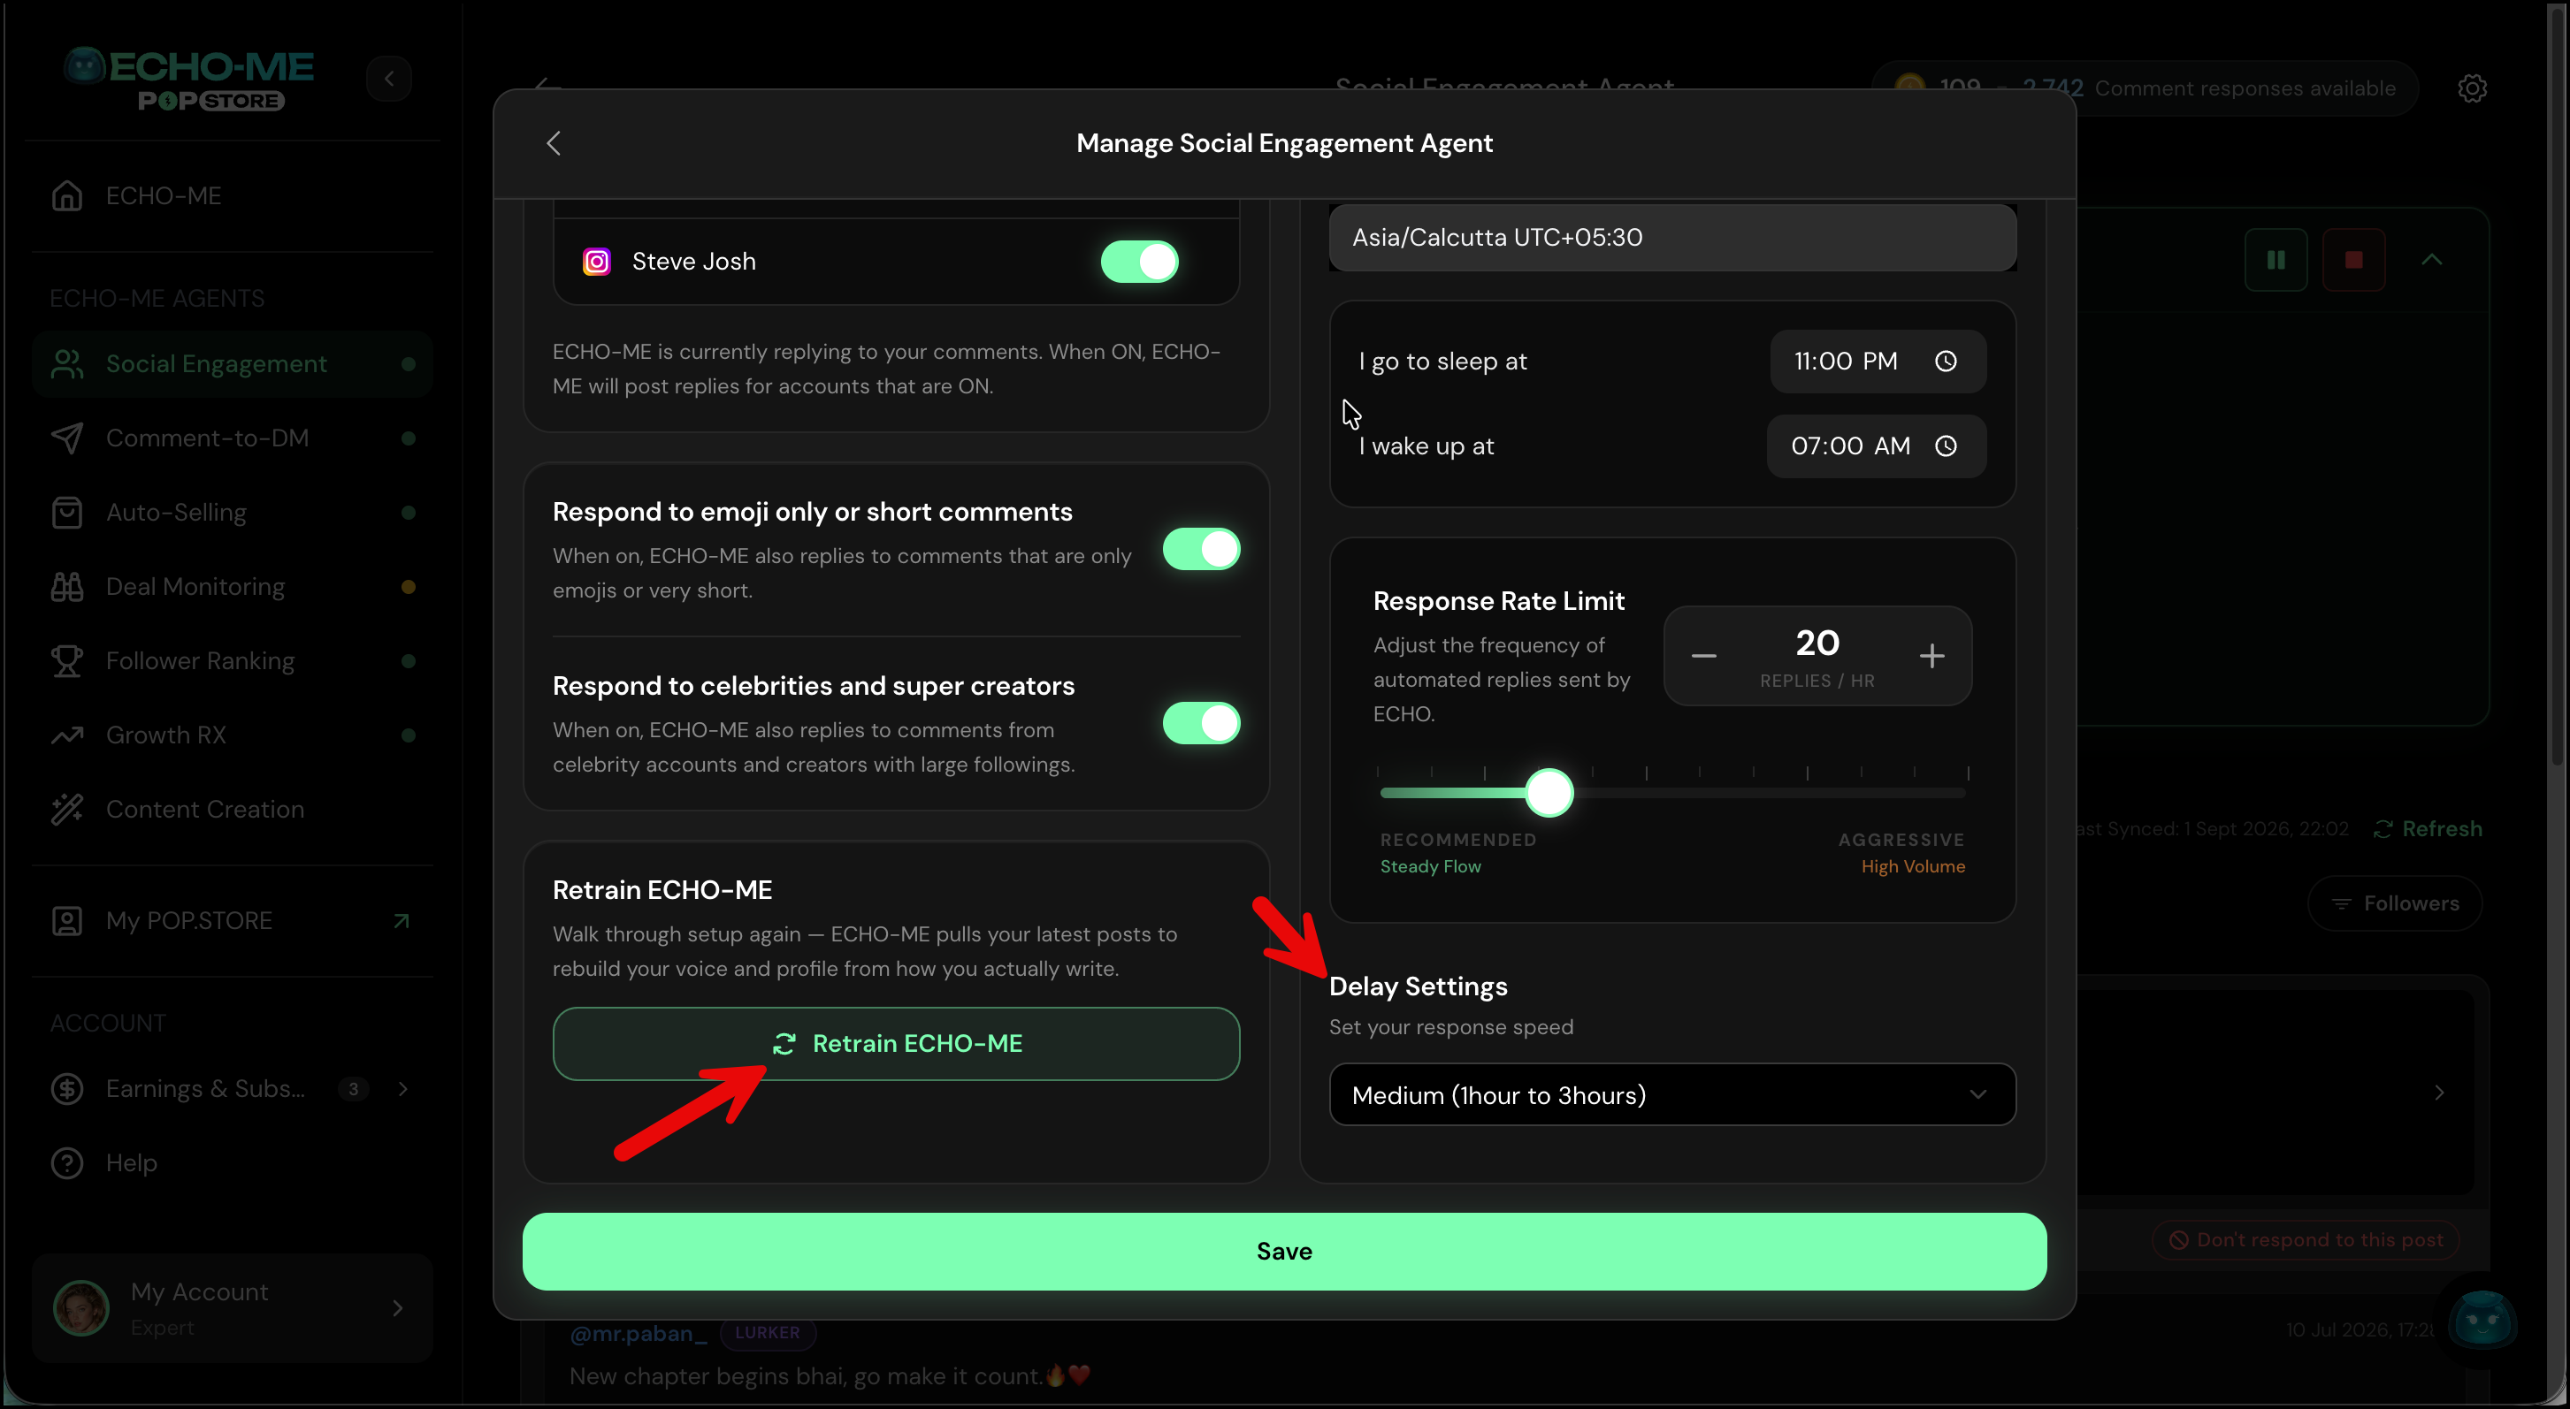The image size is (2570, 1409).
Task: Click the clock icon beside 11:00 PM
Action: click(1945, 361)
